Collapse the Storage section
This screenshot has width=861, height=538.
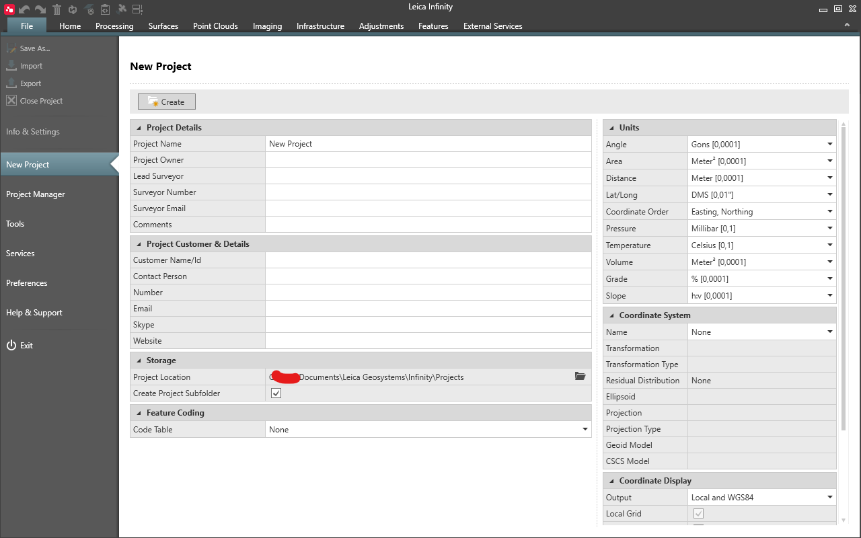tap(139, 360)
